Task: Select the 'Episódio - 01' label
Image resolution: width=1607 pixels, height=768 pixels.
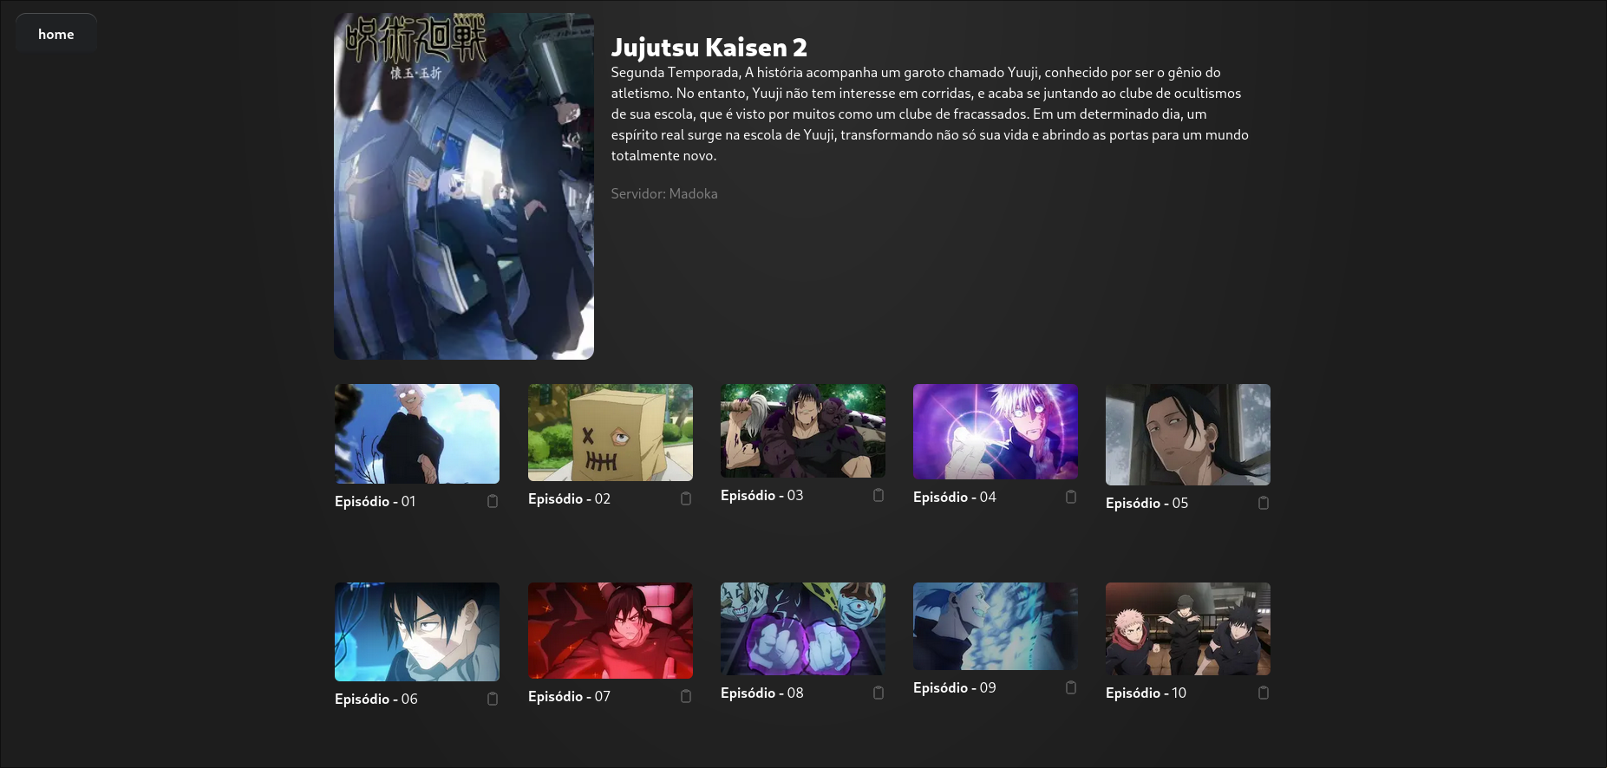Action: pyautogui.click(x=376, y=501)
